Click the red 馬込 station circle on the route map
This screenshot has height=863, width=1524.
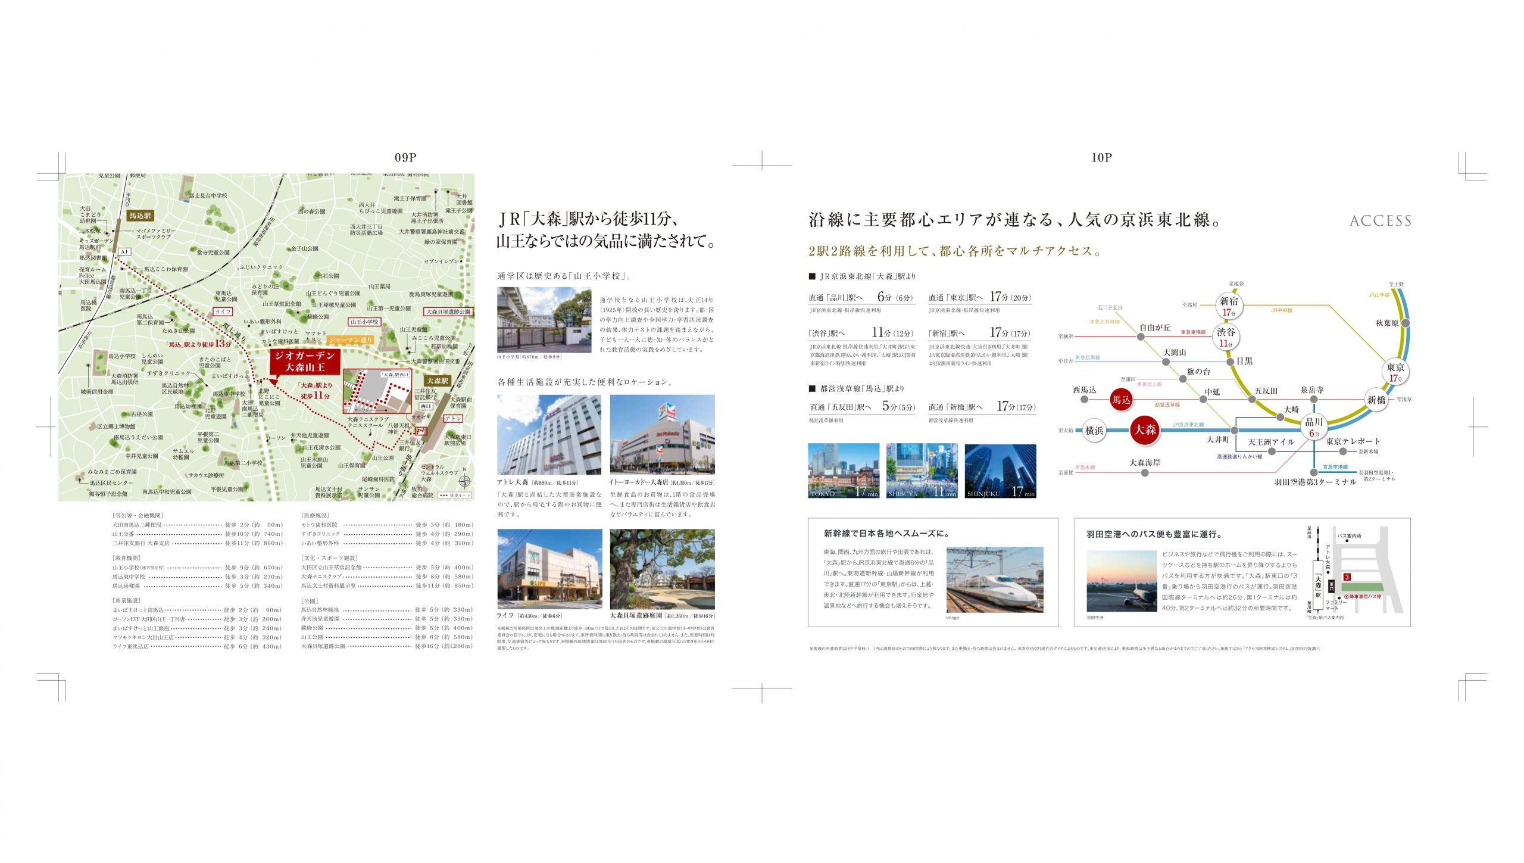(x=1121, y=400)
